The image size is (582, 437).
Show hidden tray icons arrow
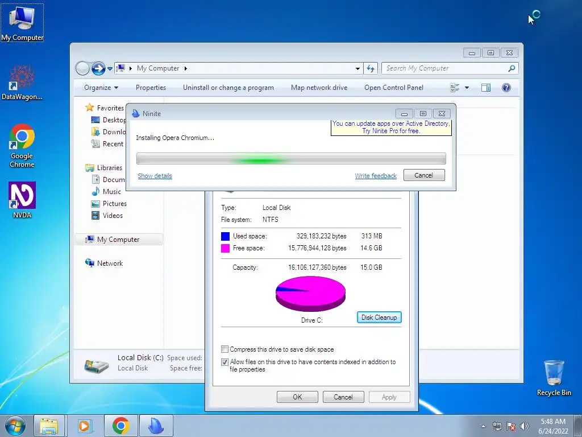[x=483, y=426]
